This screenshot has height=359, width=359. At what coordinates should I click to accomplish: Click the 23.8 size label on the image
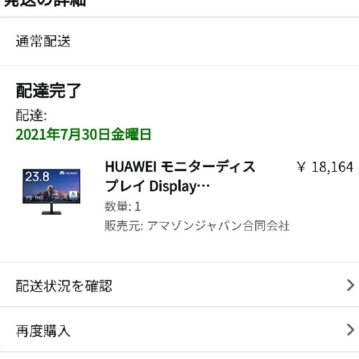(x=37, y=177)
